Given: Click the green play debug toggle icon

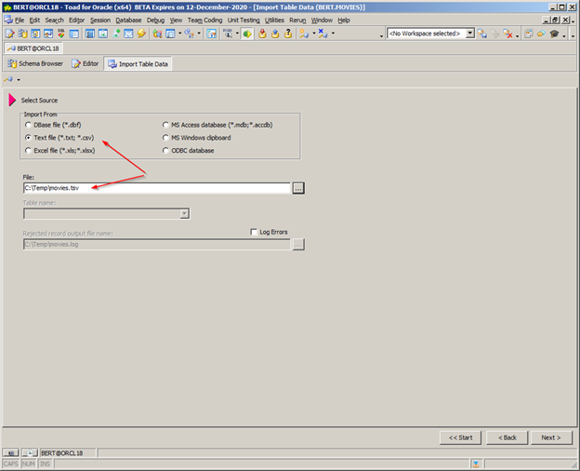Looking at the screenshot, I should 247,34.
